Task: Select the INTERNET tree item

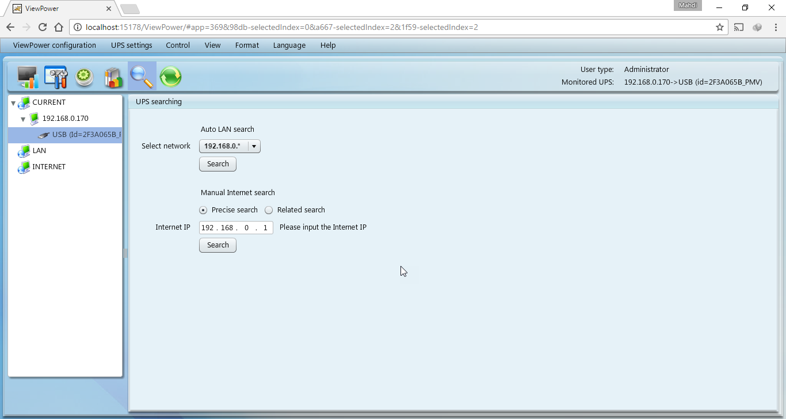Action: pyautogui.click(x=49, y=167)
